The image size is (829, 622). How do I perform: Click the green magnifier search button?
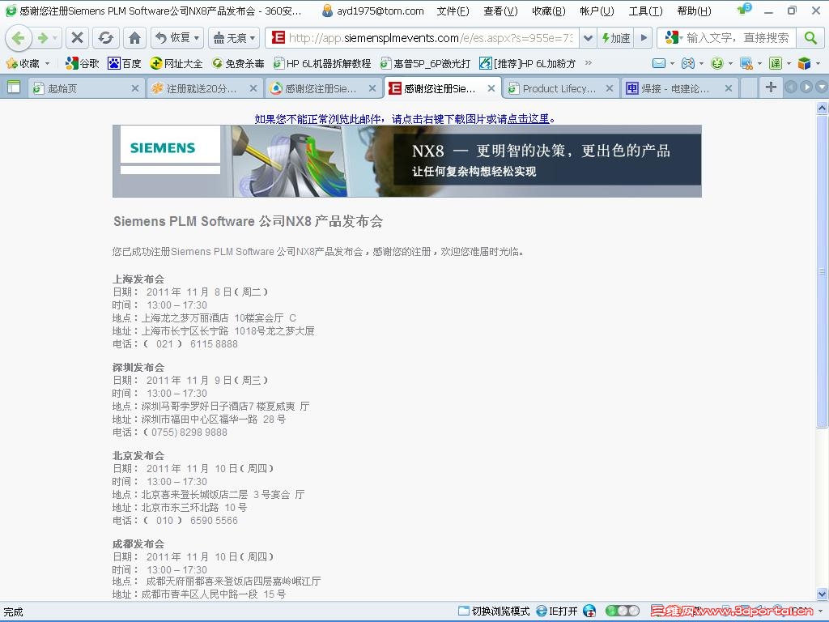click(x=810, y=37)
